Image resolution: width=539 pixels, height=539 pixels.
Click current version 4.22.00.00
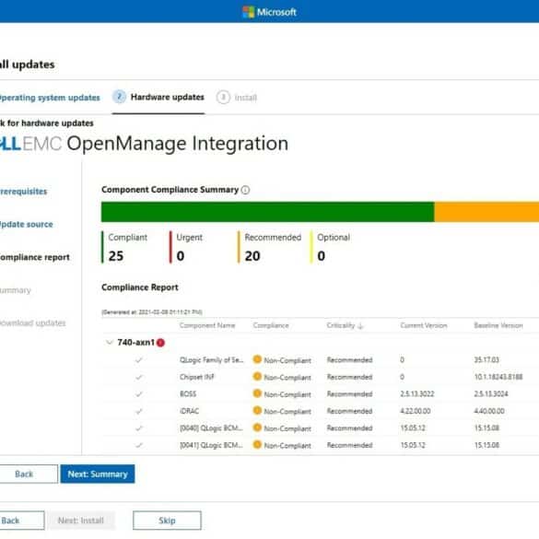[x=416, y=411]
